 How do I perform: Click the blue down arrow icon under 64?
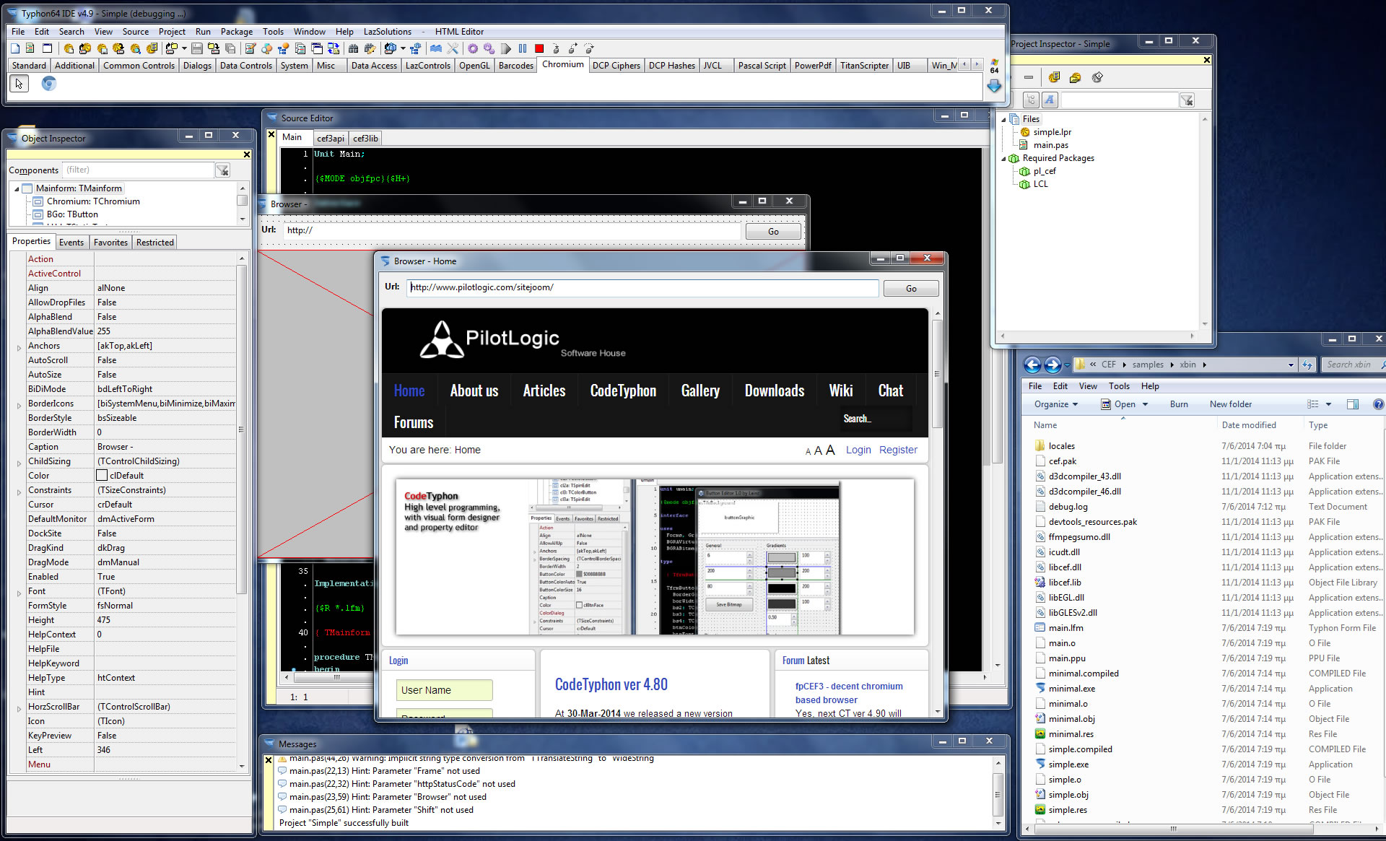pos(994,86)
